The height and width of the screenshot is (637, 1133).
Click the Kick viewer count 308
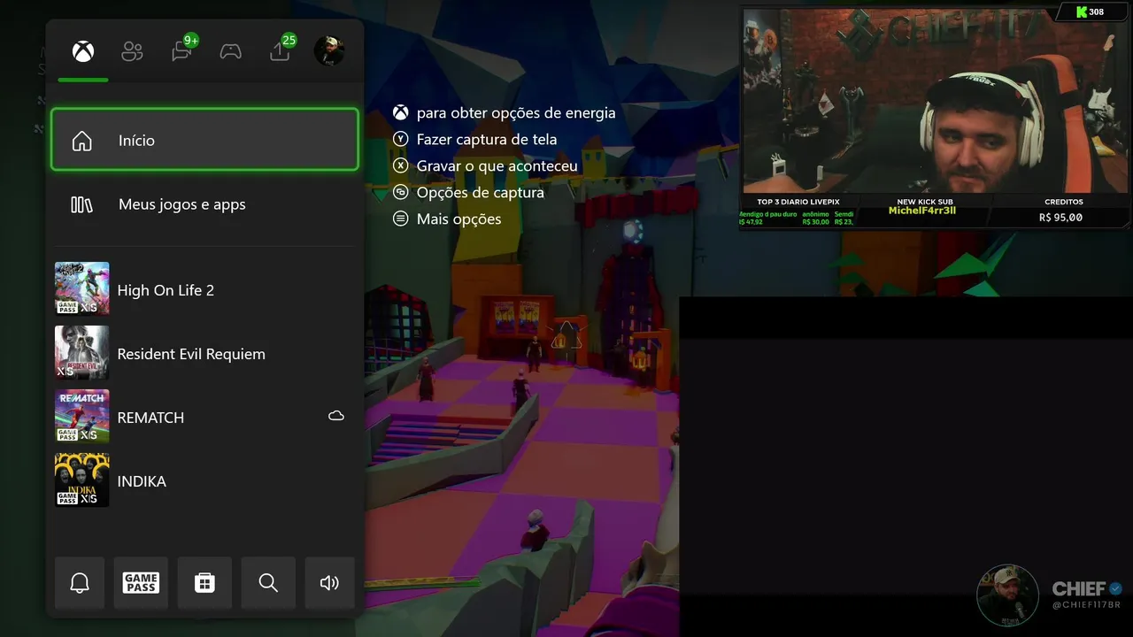pyautogui.click(x=1089, y=12)
